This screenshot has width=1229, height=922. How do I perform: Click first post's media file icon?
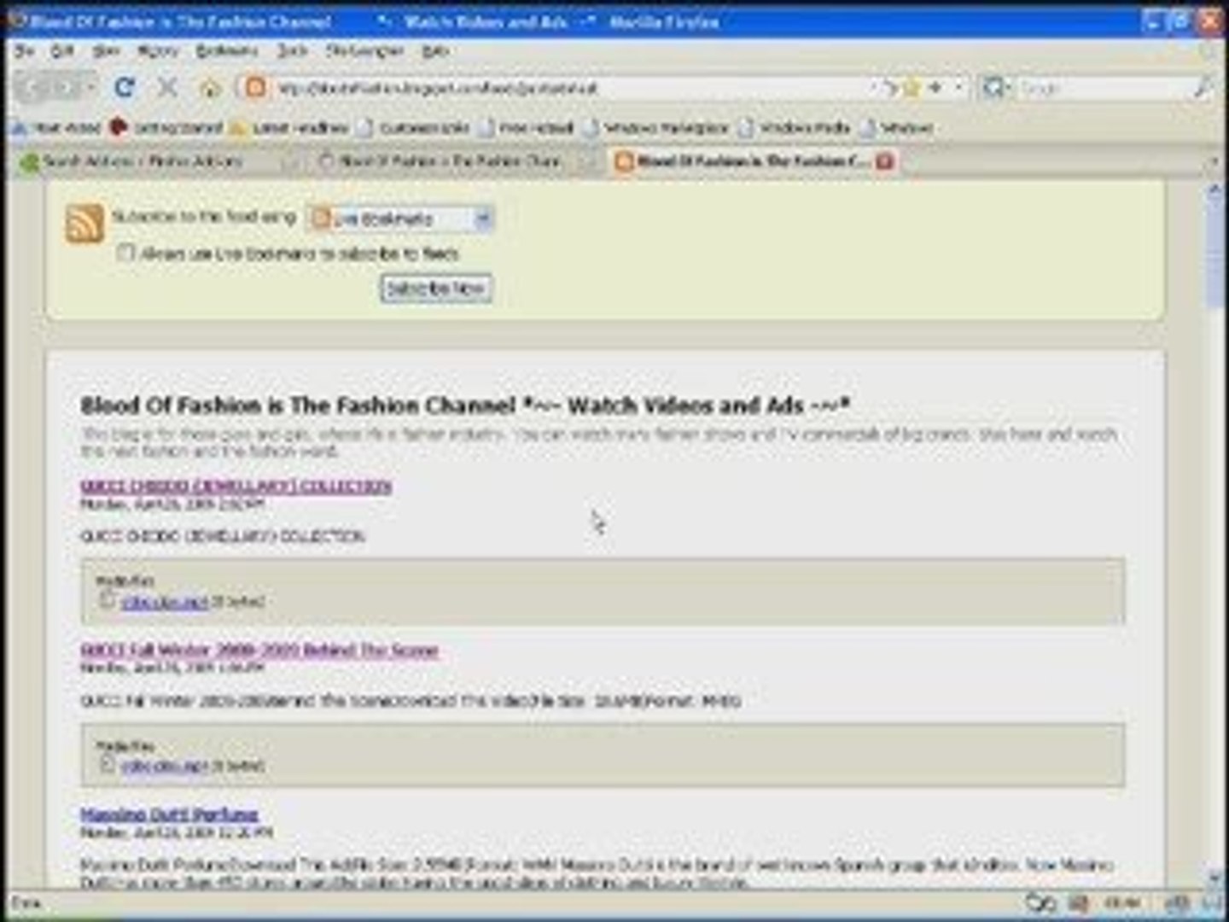pyautogui.click(x=108, y=600)
